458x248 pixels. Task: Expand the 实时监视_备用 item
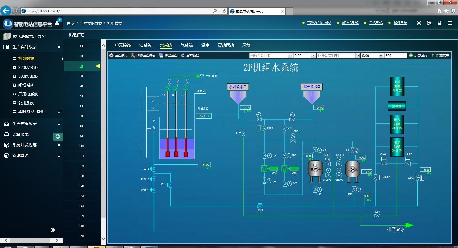(59, 111)
